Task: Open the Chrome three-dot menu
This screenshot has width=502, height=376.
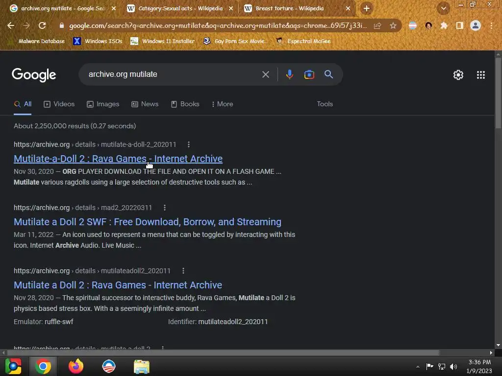Action: point(491,25)
